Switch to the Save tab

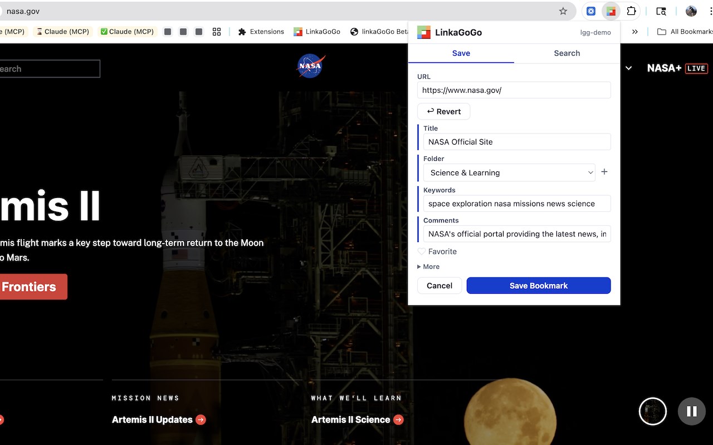461,53
